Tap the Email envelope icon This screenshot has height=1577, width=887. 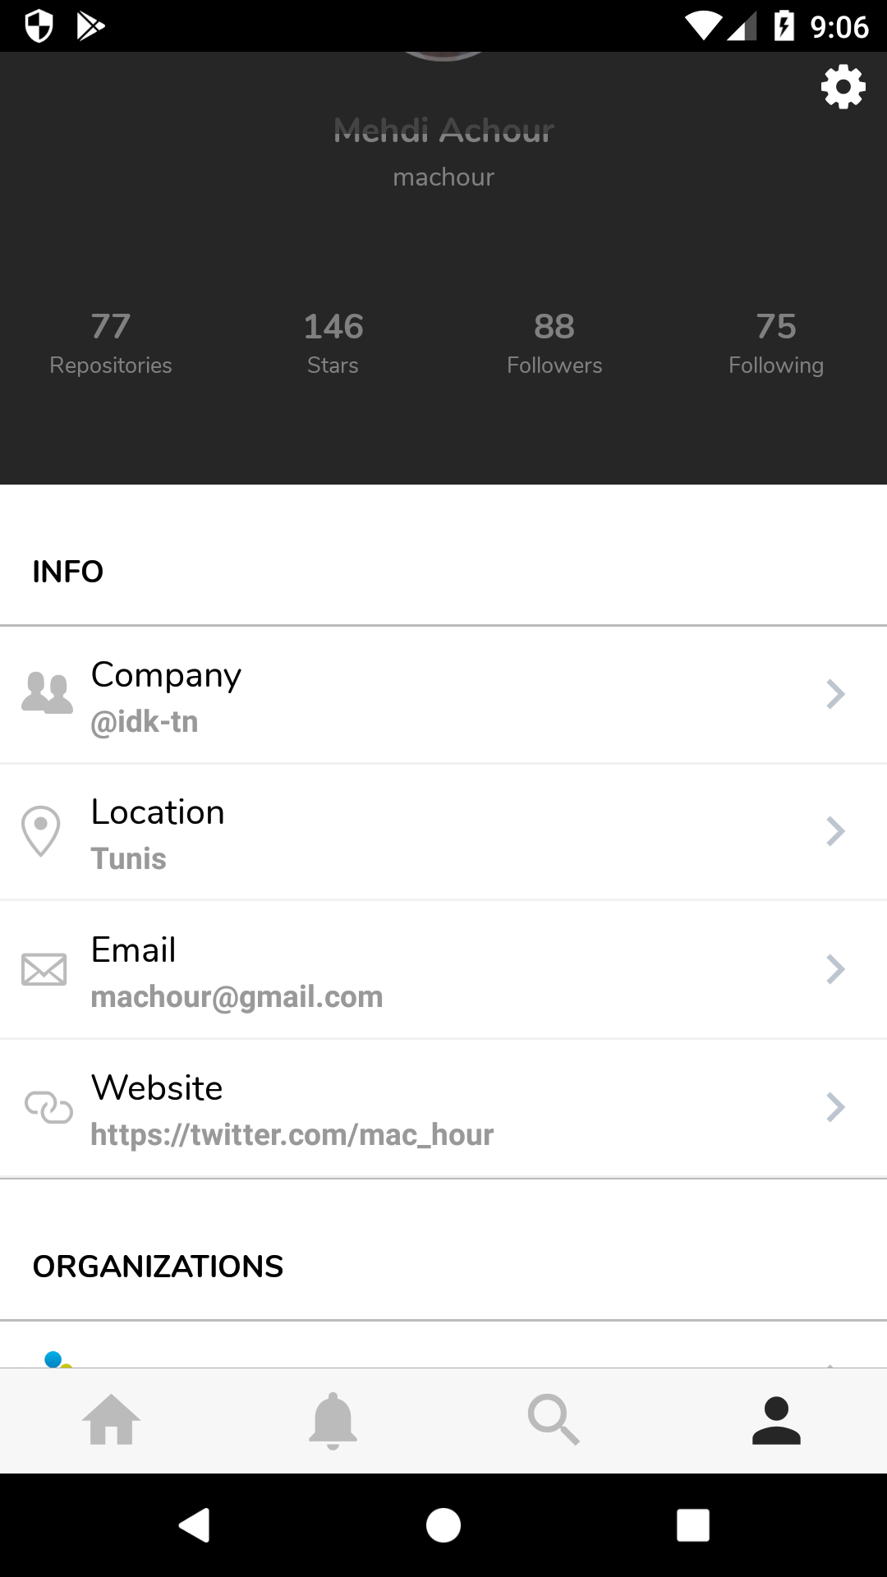(x=44, y=969)
